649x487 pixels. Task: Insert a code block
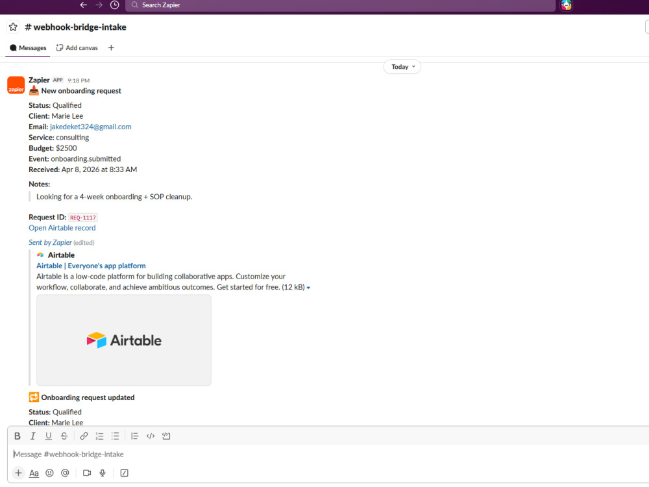[x=166, y=436]
